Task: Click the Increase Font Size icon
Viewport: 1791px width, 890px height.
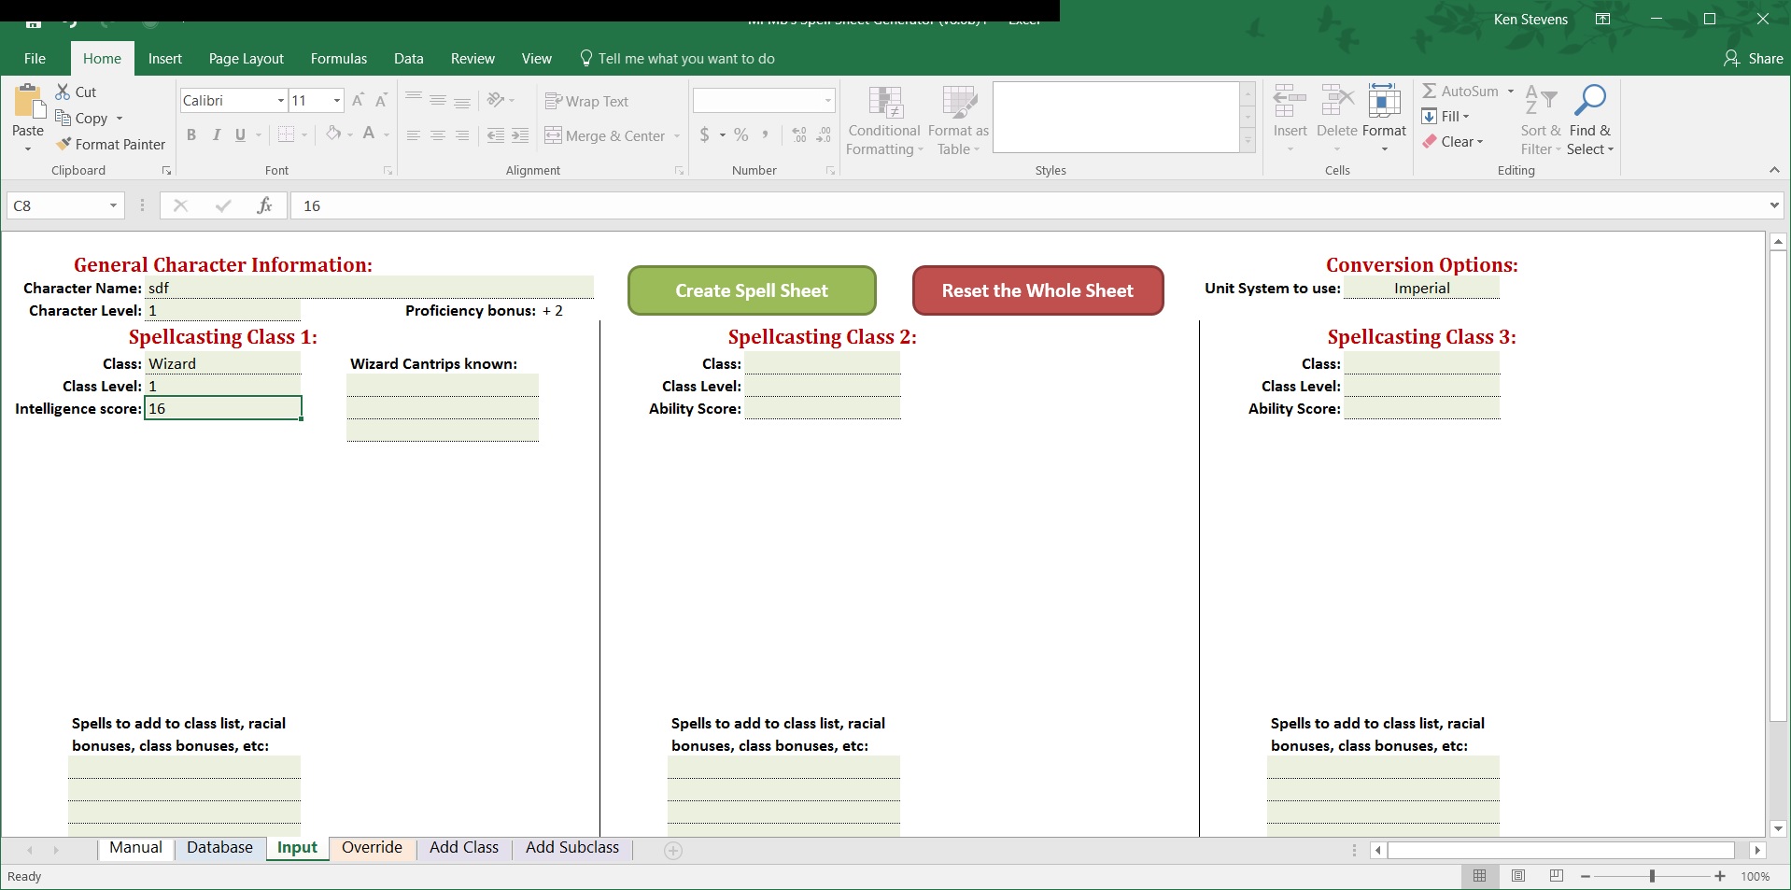Action: pos(358,101)
